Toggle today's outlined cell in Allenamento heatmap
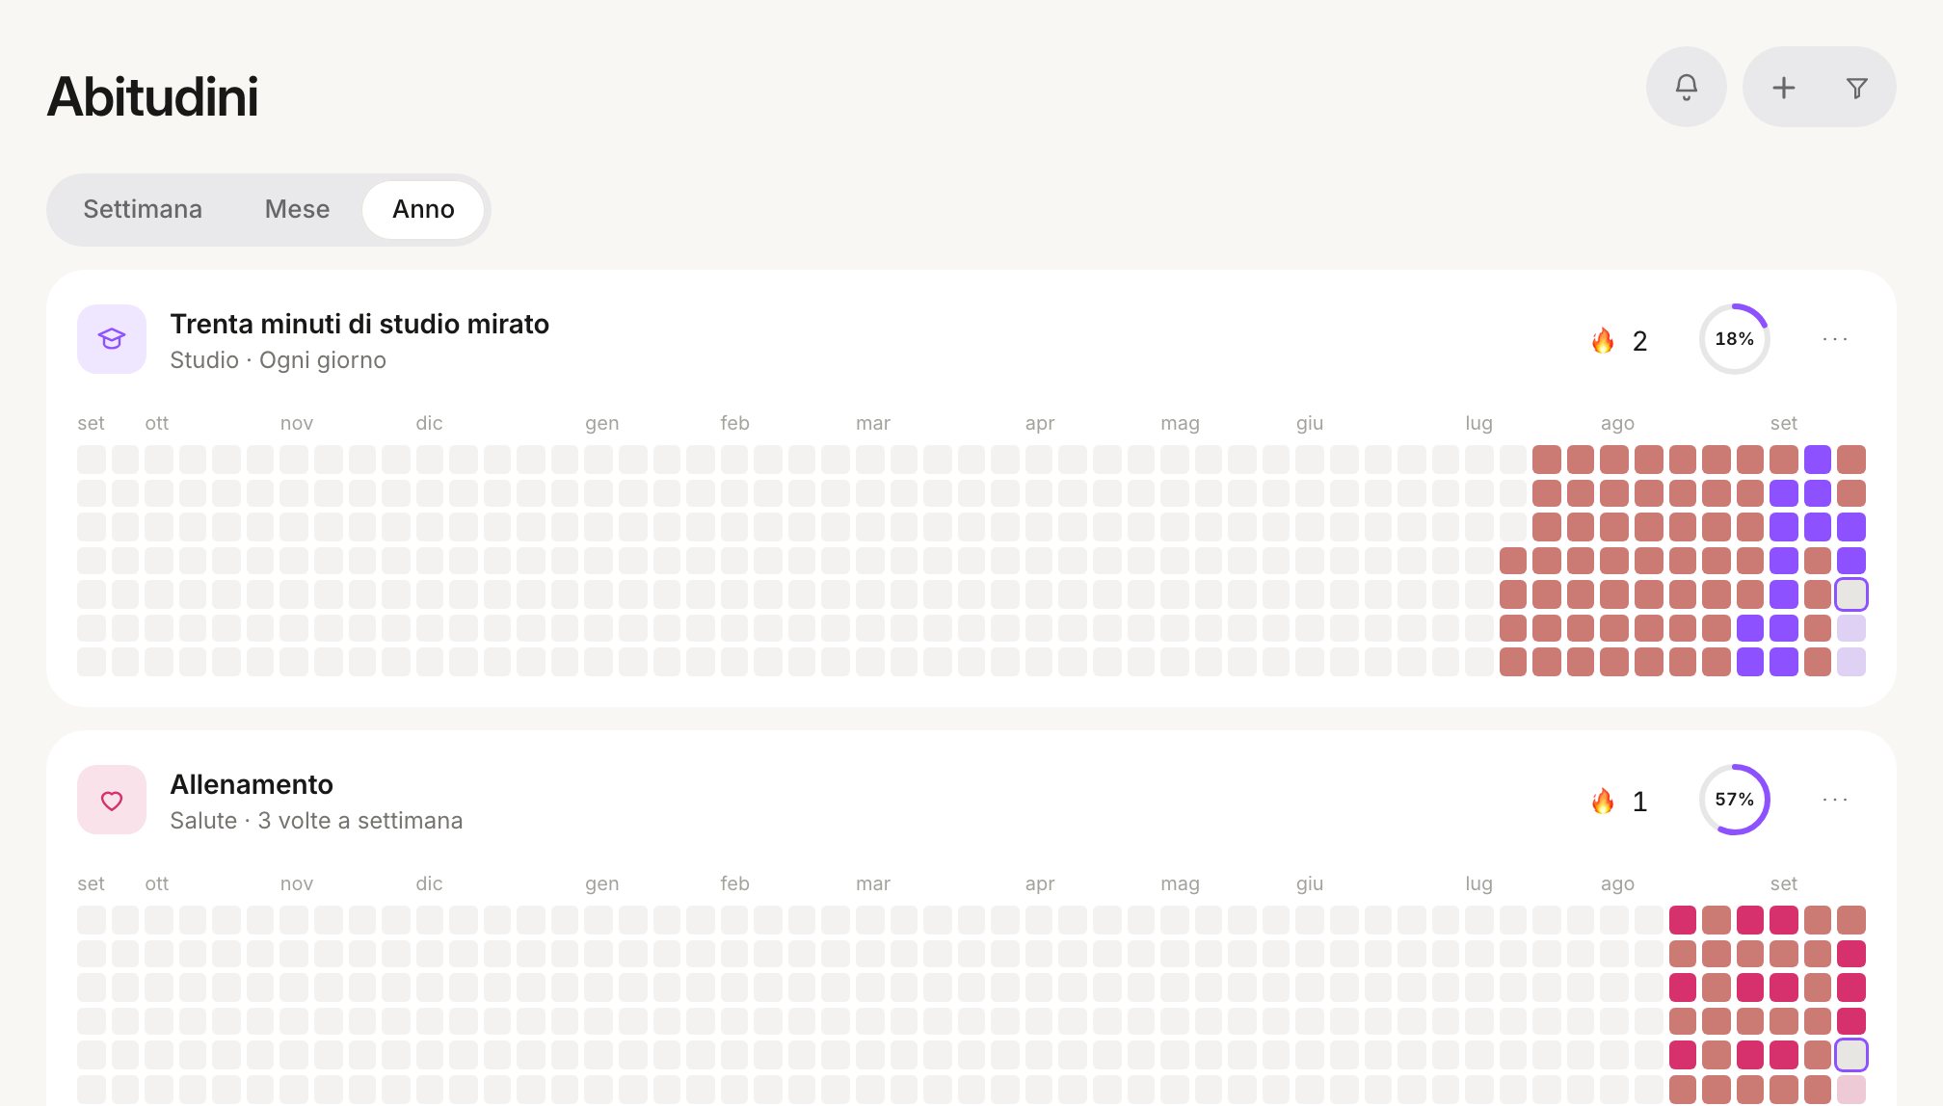Screen dimensions: 1943x1106 coord(1850,1055)
